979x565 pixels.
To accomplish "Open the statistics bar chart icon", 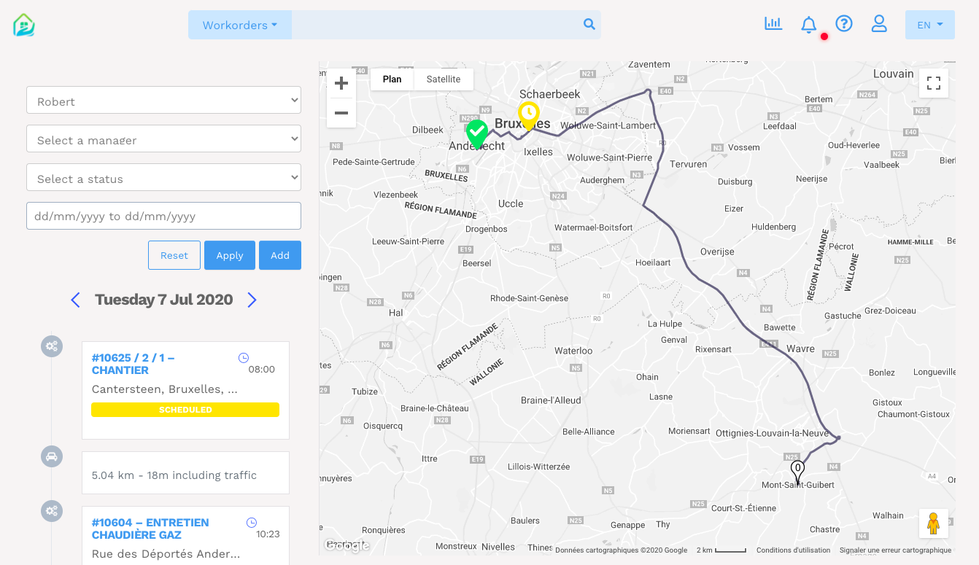I will [x=773, y=23].
